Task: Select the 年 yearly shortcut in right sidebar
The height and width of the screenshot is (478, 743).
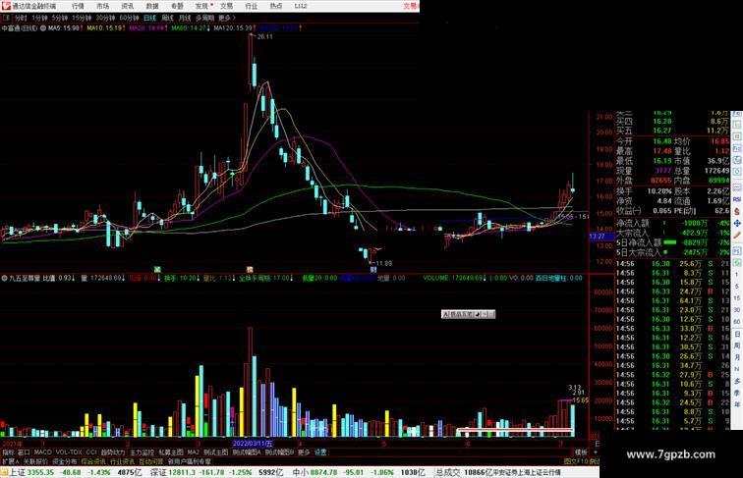Action: click(x=737, y=404)
